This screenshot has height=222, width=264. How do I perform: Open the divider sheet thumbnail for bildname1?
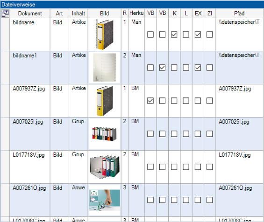point(104,68)
